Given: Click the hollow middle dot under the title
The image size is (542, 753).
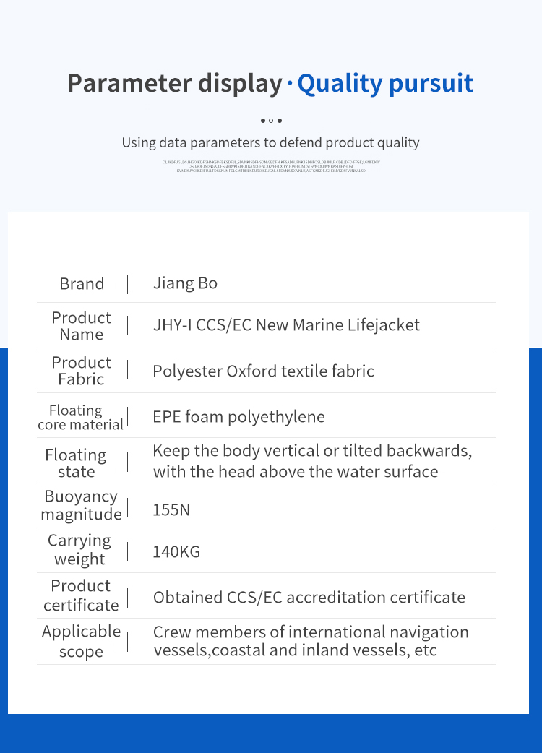Looking at the screenshot, I should coord(271,121).
